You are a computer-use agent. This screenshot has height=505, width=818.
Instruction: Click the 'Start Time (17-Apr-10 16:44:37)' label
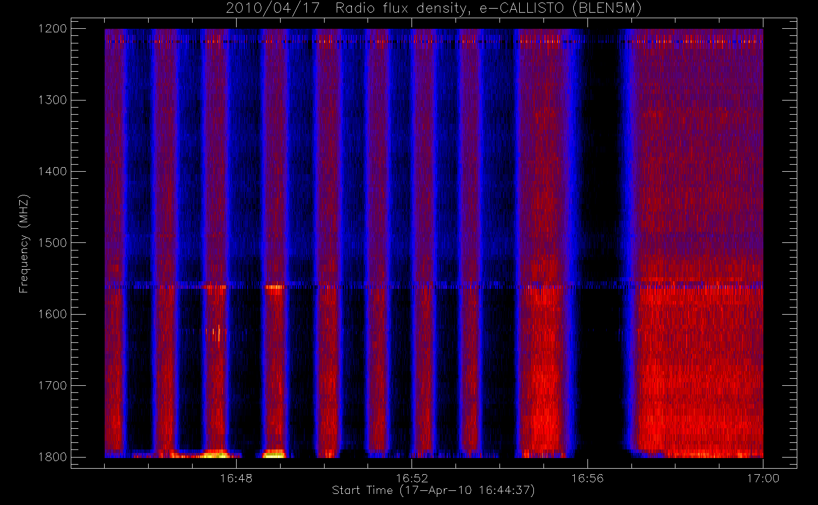(433, 490)
